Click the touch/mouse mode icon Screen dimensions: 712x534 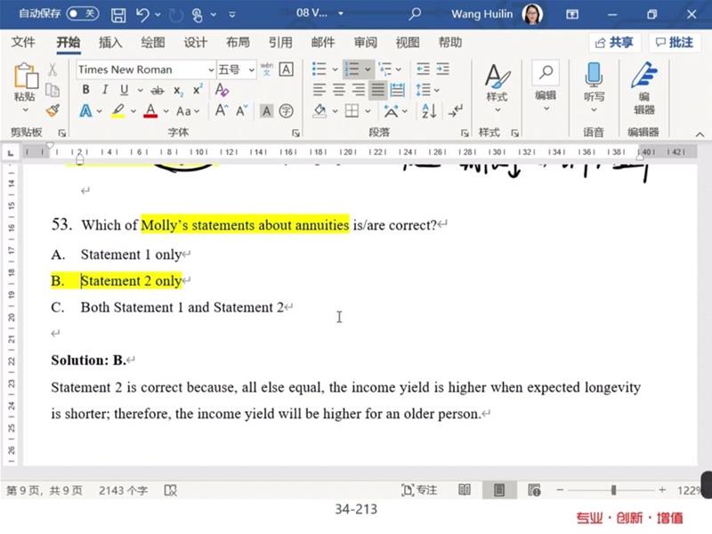point(197,15)
